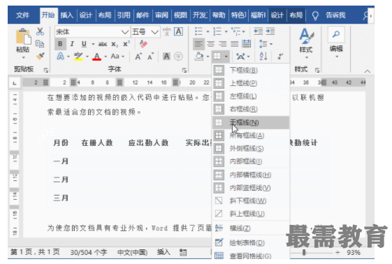Toggle character shading A icon

pyautogui.click(x=166, y=56)
